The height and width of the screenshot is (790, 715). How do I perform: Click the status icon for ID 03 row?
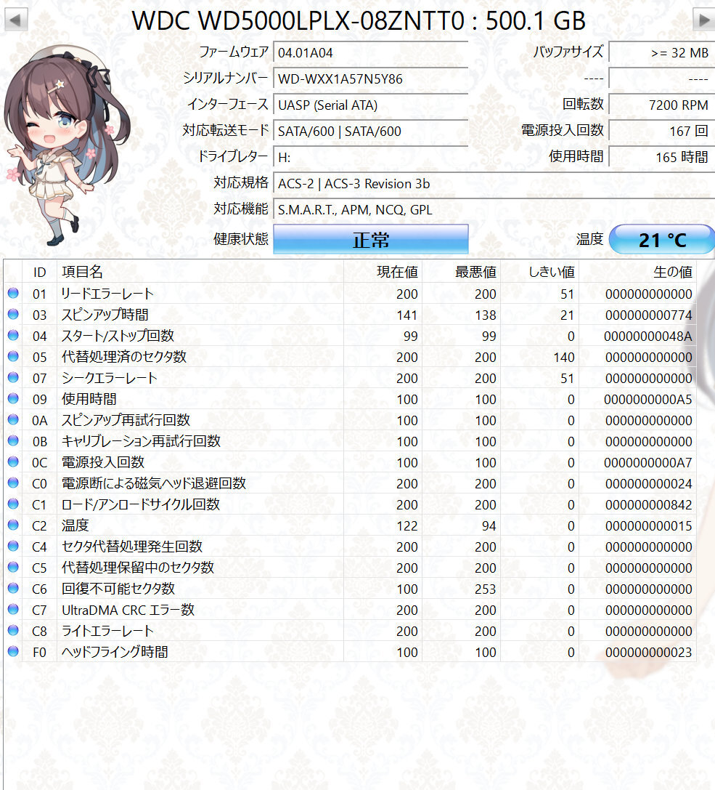coord(13,315)
